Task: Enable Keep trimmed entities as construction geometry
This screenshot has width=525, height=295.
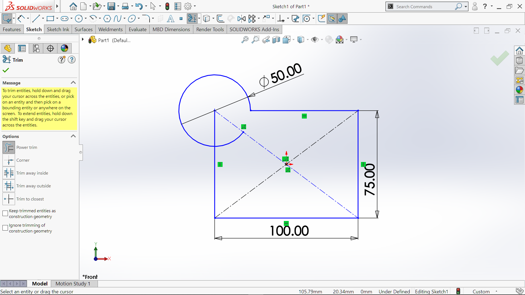Action: (5, 214)
